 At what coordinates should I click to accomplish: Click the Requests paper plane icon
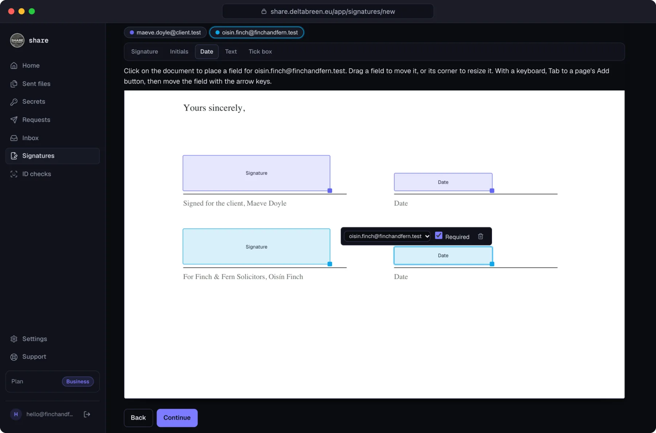pyautogui.click(x=14, y=120)
